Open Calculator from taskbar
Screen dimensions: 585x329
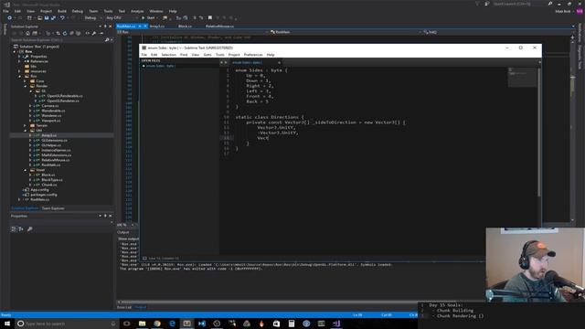click(292, 324)
